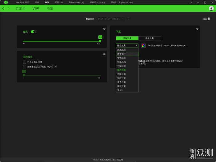The height and width of the screenshot is (162, 216).
Task: Switch to the 鼠标 (mouse) top tab
Action: [x=37, y=2]
